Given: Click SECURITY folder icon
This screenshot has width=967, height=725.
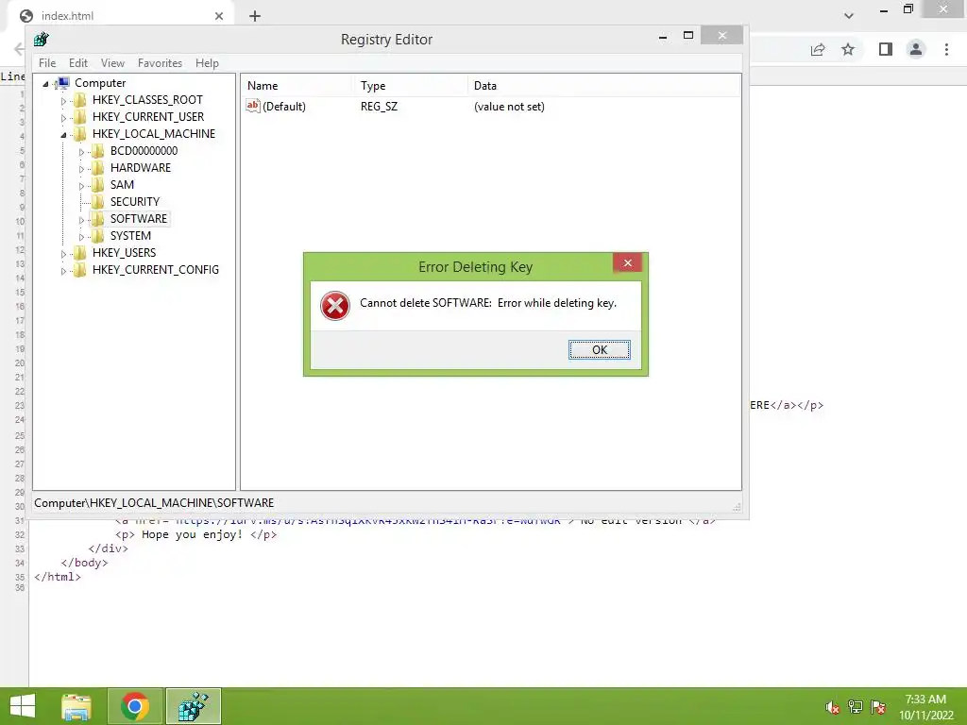Looking at the screenshot, I should (x=97, y=202).
